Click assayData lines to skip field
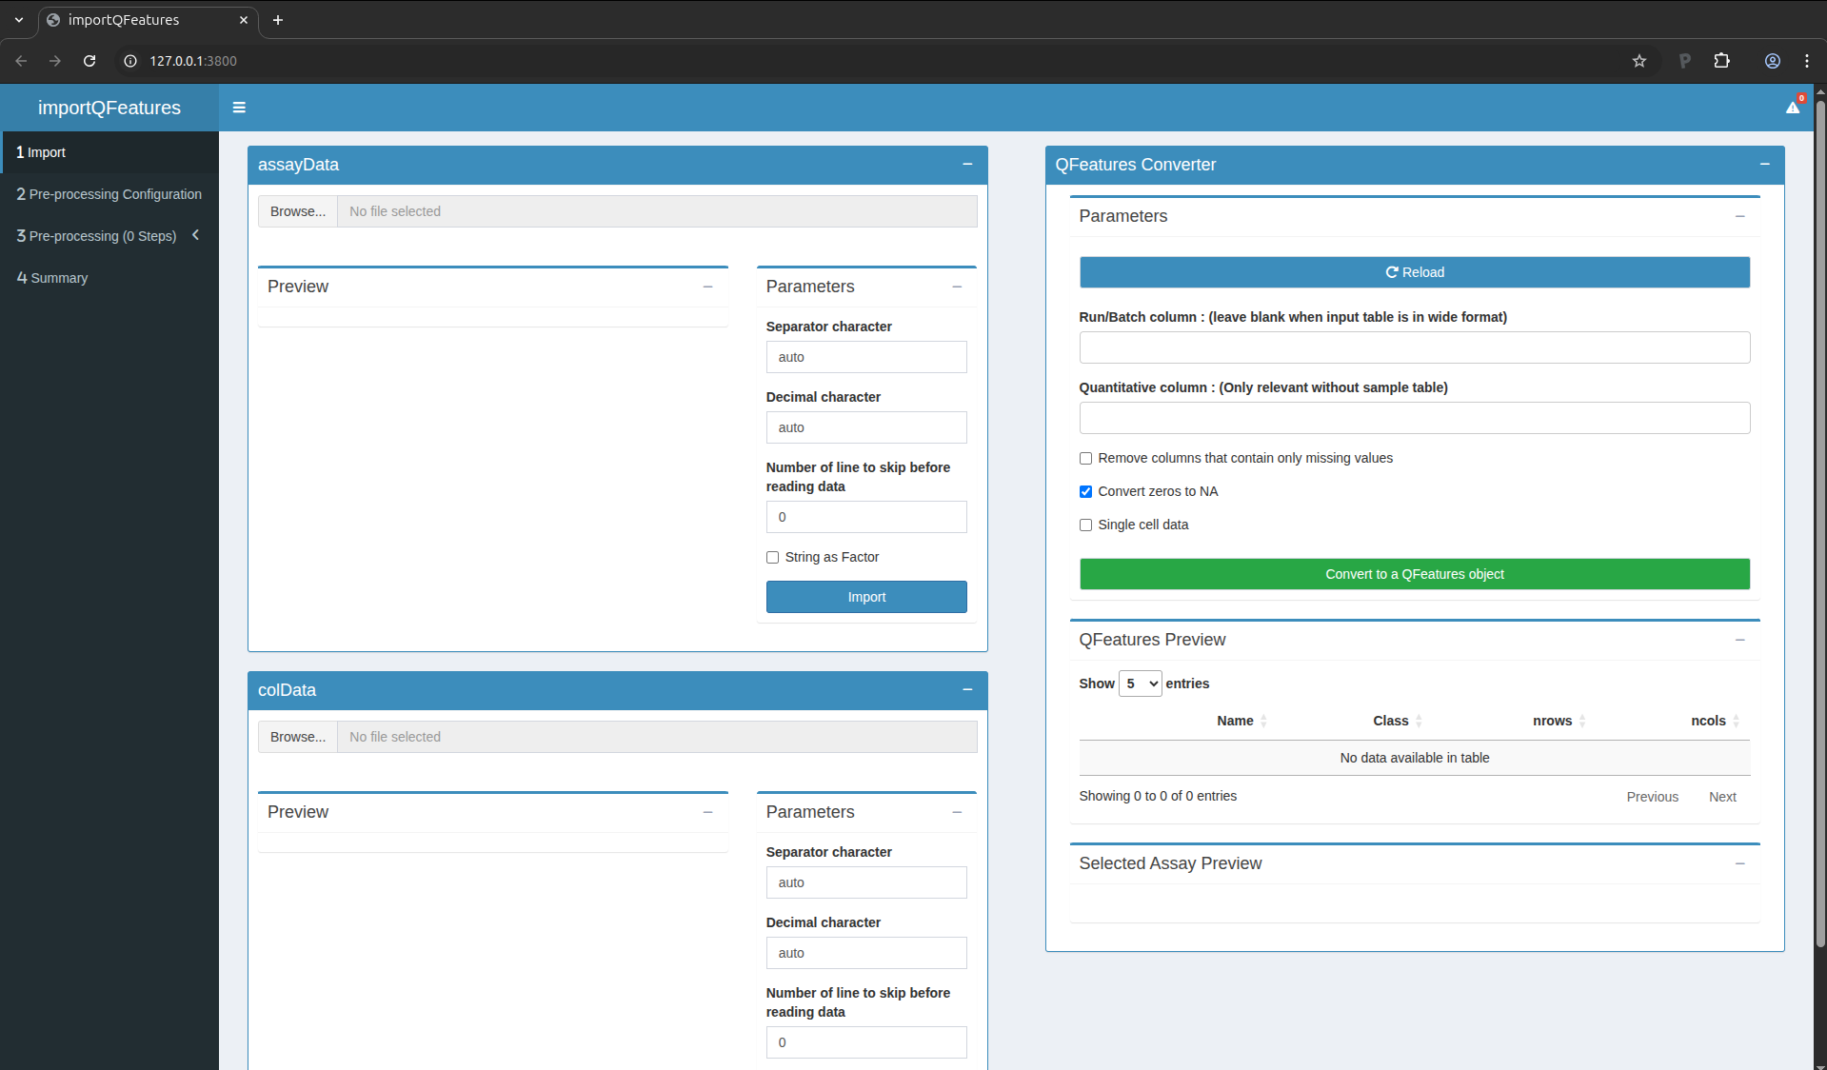 coord(866,517)
